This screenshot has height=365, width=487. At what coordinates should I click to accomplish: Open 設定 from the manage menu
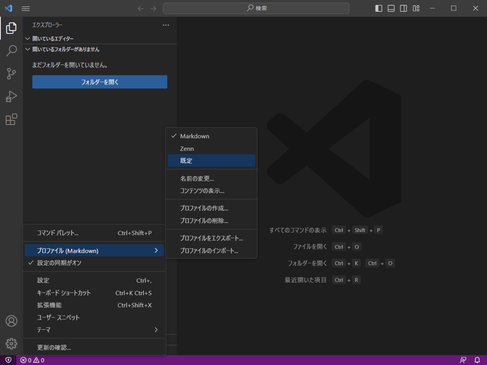pyautogui.click(x=94, y=281)
